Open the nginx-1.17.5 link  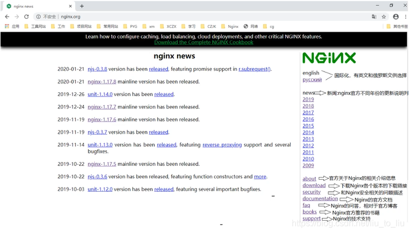click(x=102, y=164)
